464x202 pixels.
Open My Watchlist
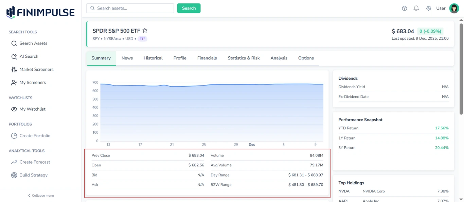click(x=32, y=109)
